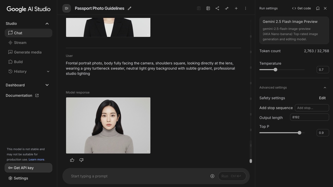Open compare mode icon in header
The width and height of the screenshot is (333, 187).
pyautogui.click(x=208, y=8)
